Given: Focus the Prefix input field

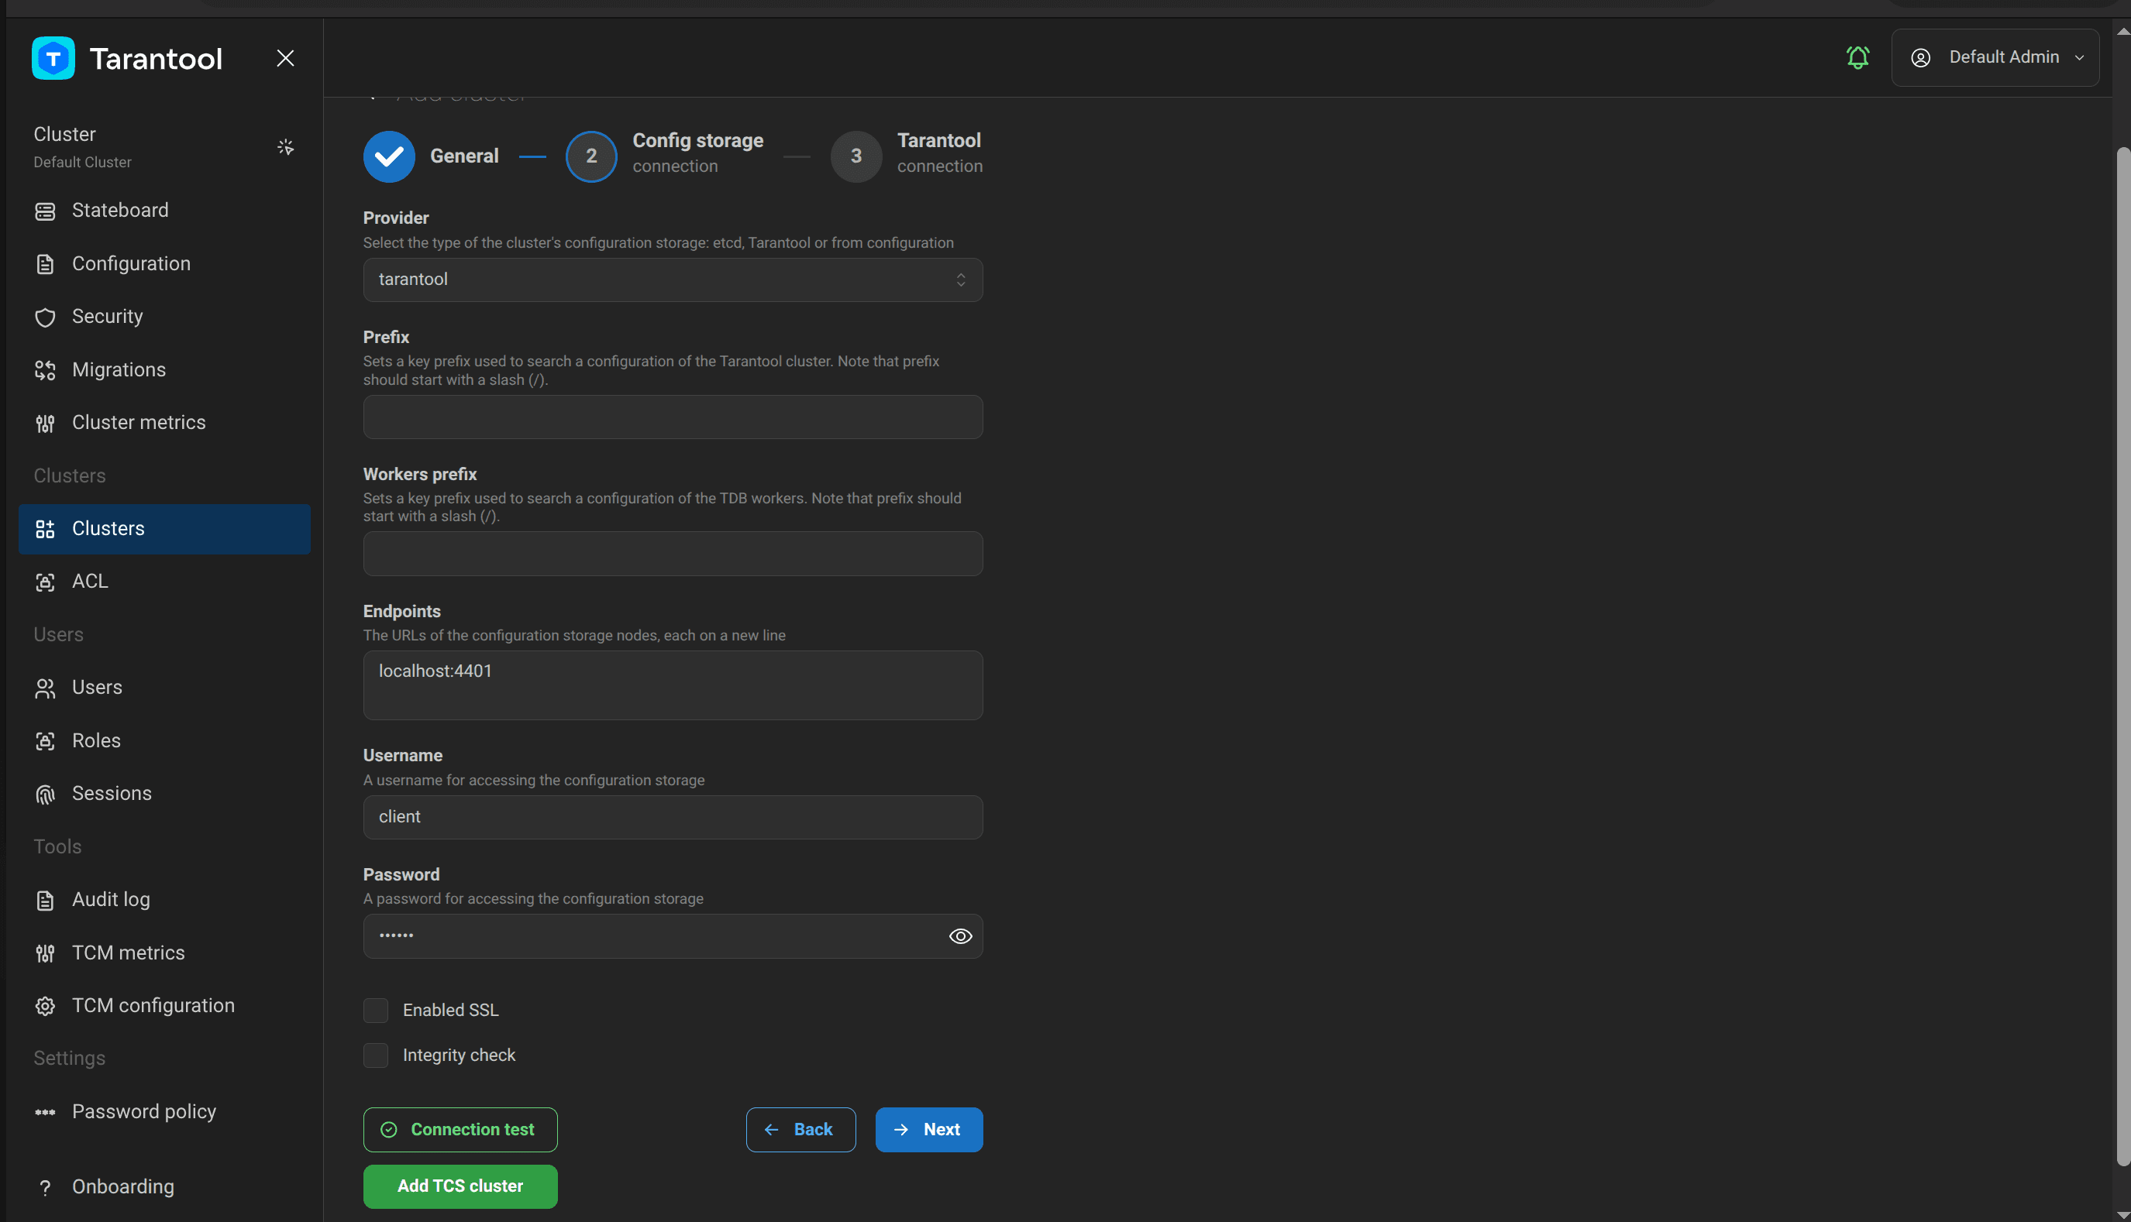Looking at the screenshot, I should pyautogui.click(x=673, y=417).
